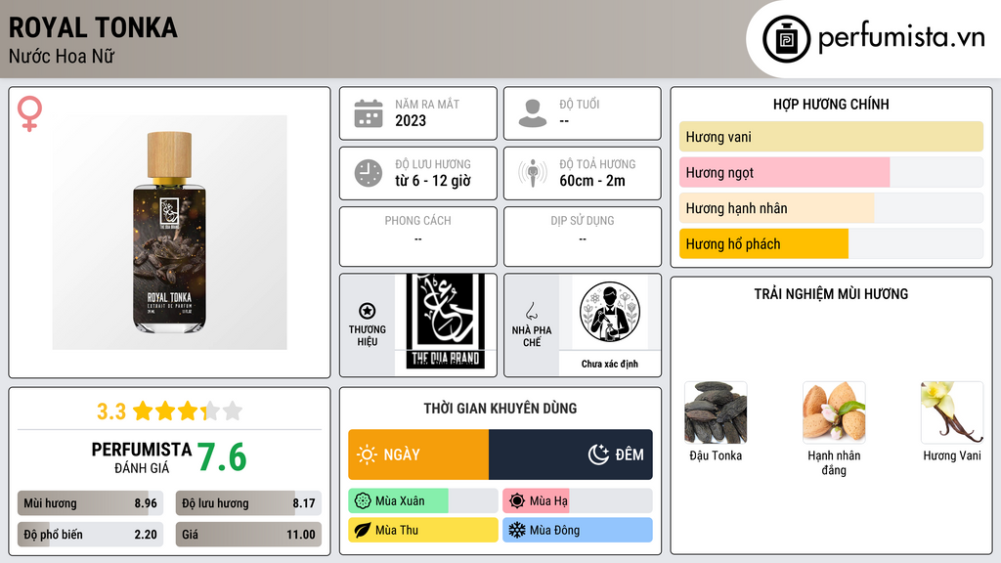Click the Royal Tonka bottle image
This screenshot has height=563, width=1001.
click(x=169, y=233)
